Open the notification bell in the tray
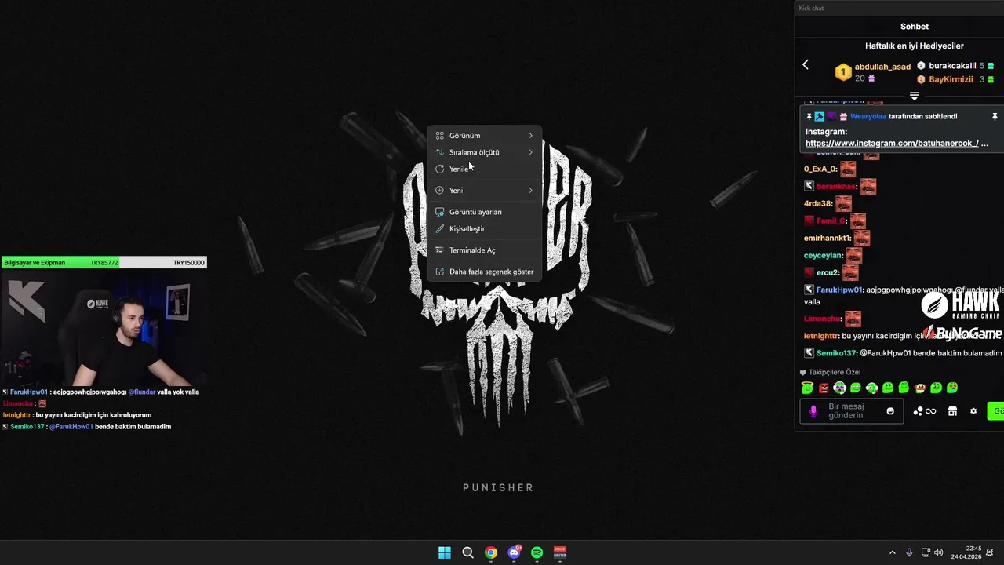The height and width of the screenshot is (565, 1004). (x=990, y=552)
